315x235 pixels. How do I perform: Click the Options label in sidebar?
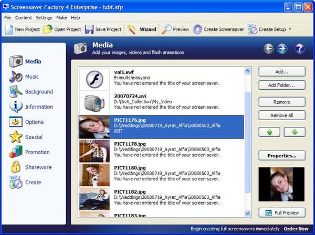34,122
